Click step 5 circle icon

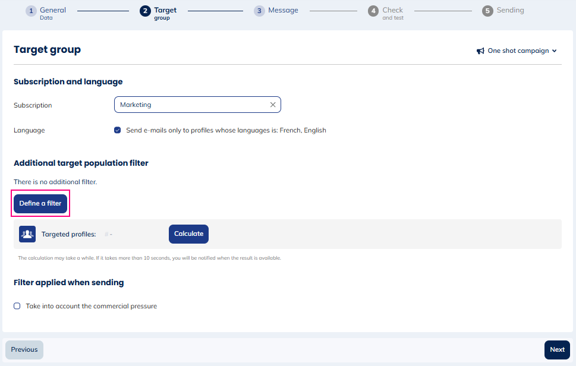pos(487,11)
